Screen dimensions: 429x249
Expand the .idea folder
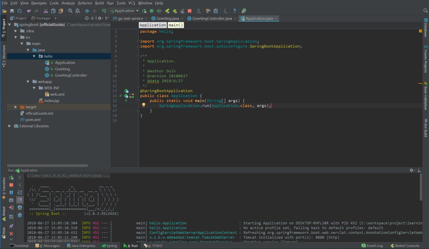16,31
